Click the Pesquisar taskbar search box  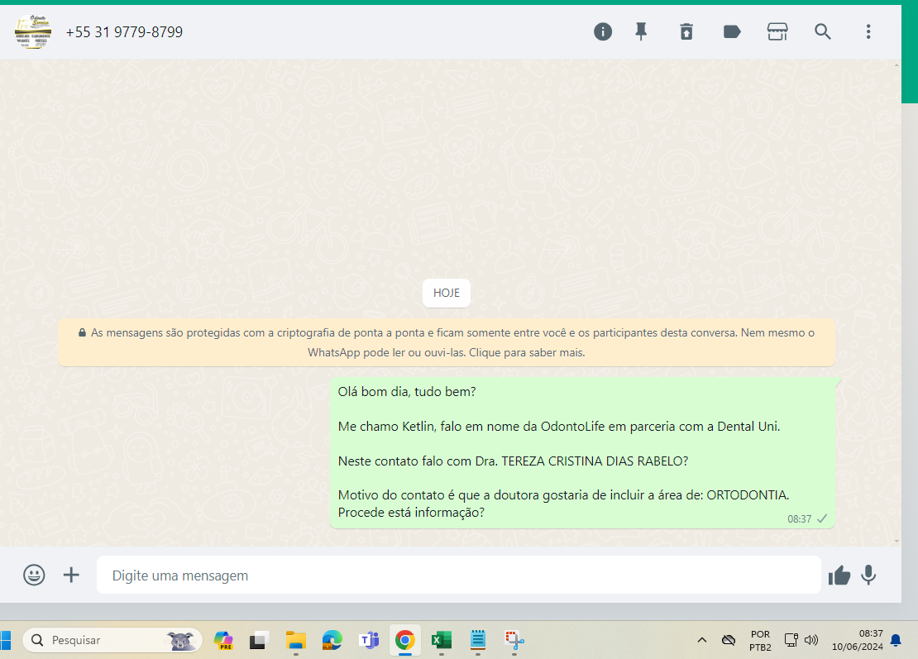[112, 640]
